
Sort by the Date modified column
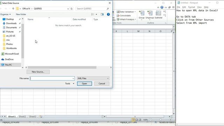coord(79,19)
